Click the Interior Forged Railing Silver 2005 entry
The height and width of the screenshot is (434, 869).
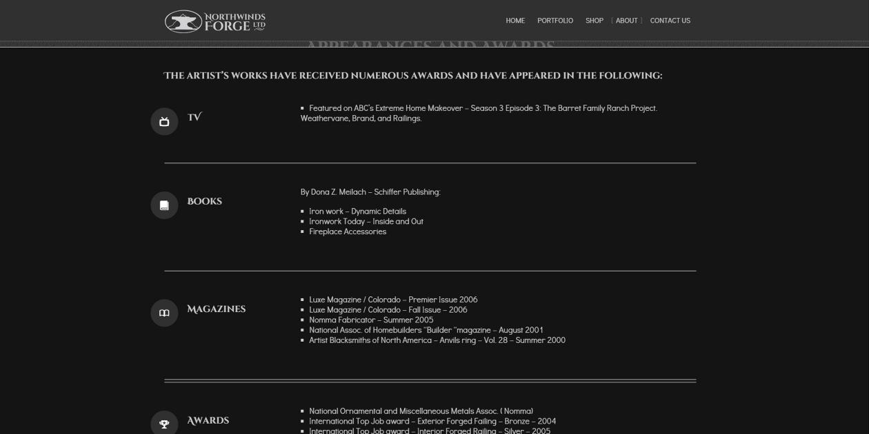click(430, 431)
